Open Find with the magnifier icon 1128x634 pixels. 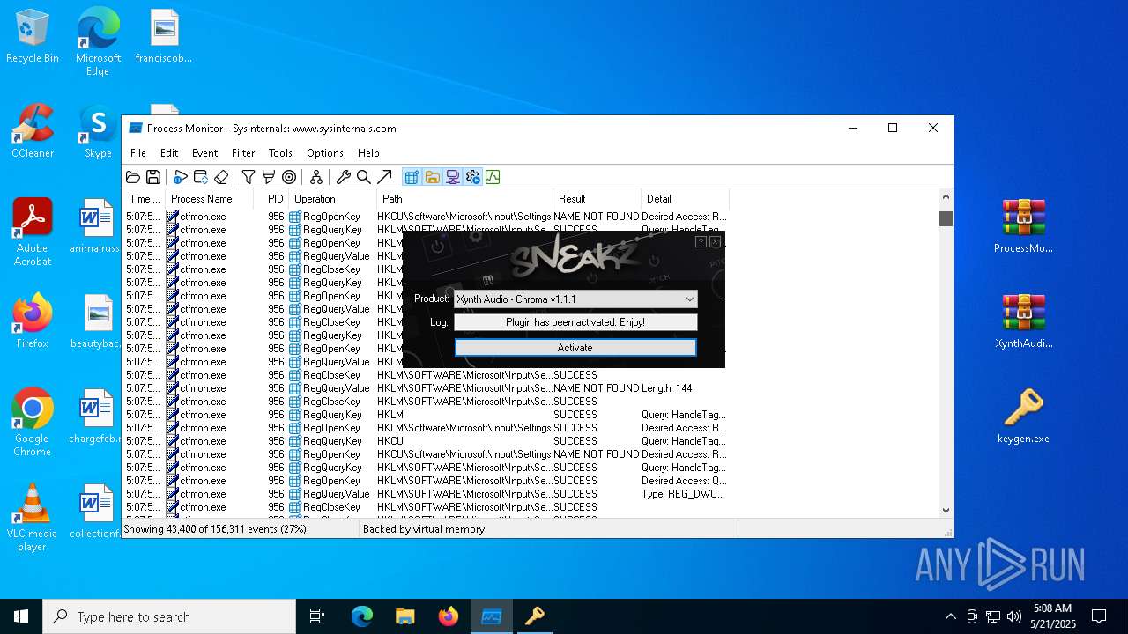364,177
